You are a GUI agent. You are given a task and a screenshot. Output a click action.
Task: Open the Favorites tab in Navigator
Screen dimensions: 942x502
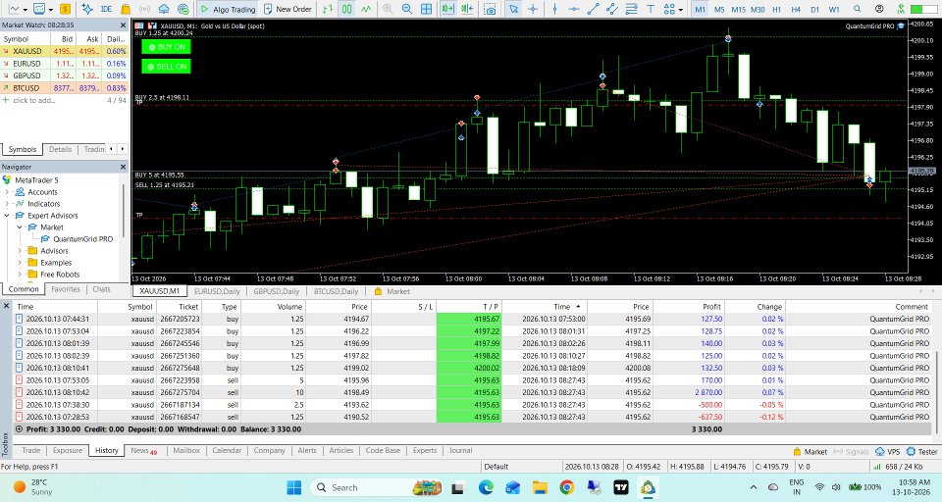point(66,289)
